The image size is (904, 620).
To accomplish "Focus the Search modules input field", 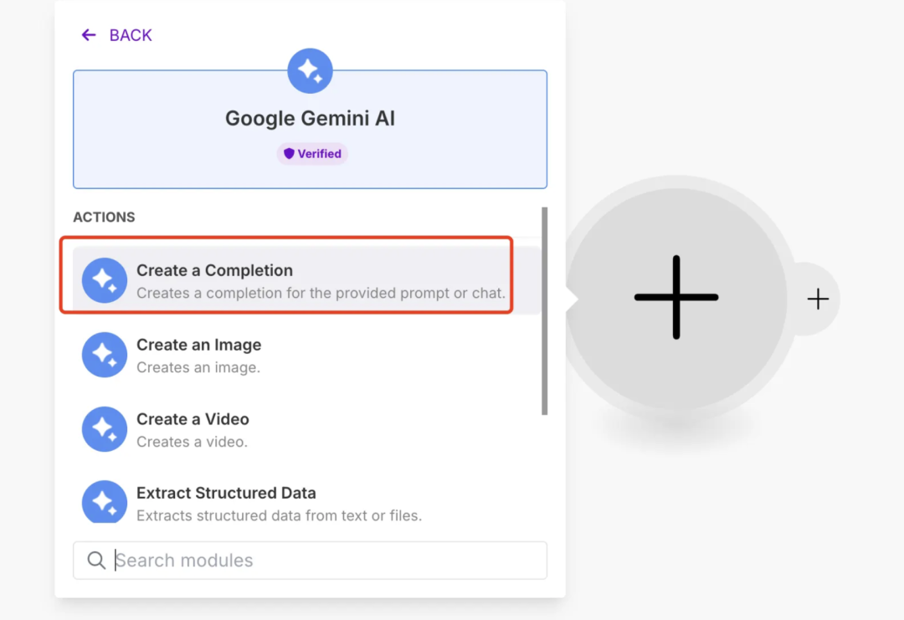I will pos(326,561).
